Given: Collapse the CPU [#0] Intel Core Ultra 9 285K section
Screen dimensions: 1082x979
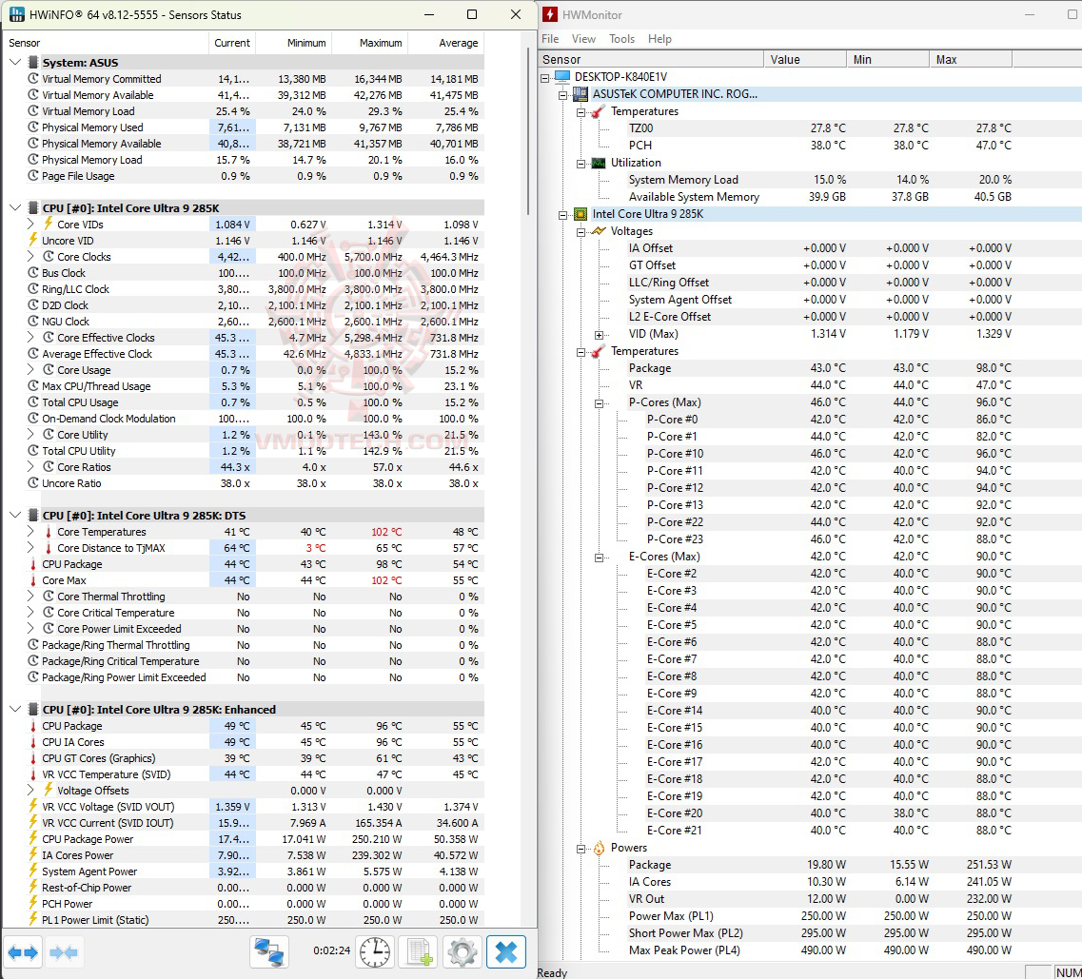Looking at the screenshot, I should [15, 207].
